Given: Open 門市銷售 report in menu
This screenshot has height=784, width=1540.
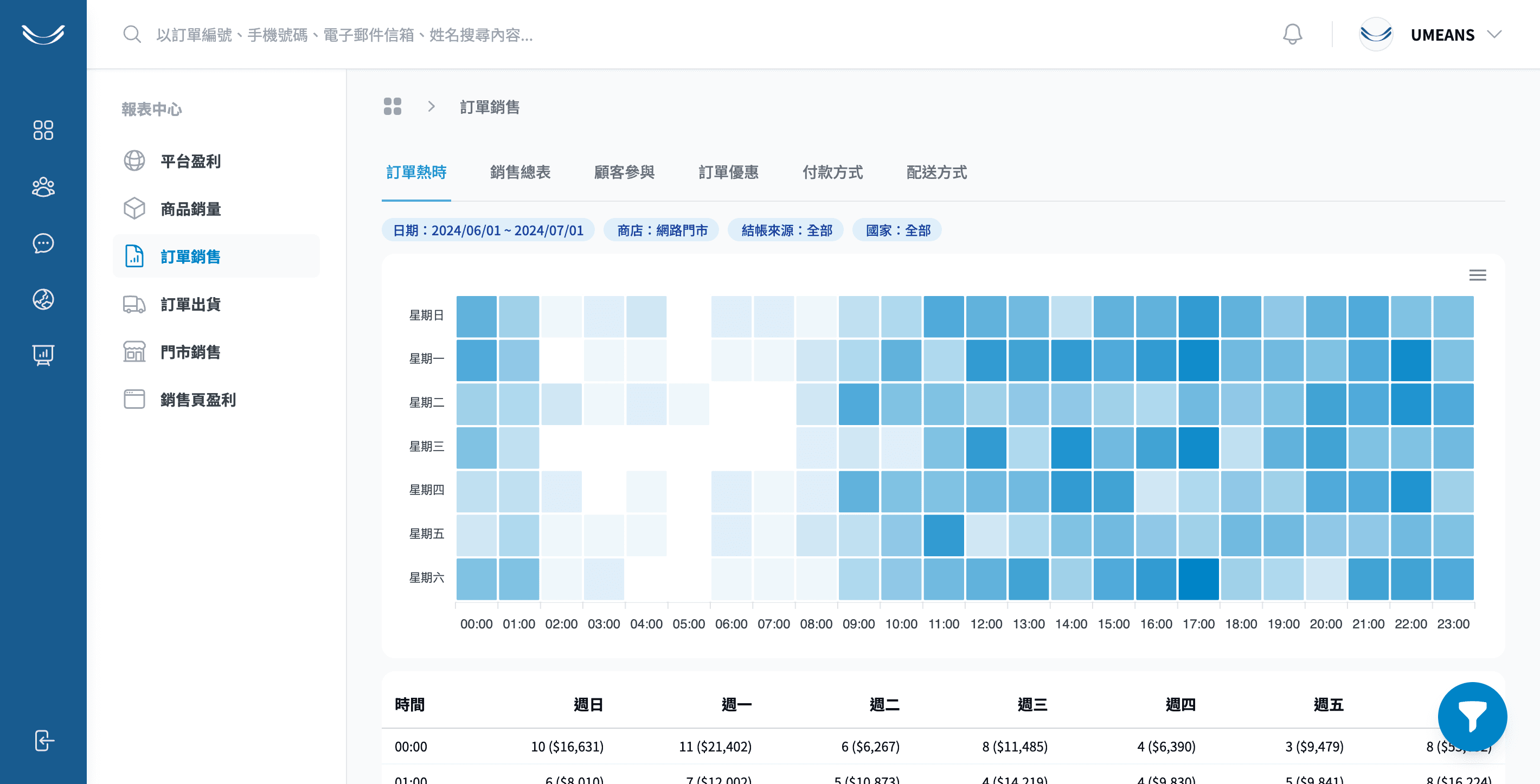Looking at the screenshot, I should click(x=190, y=352).
